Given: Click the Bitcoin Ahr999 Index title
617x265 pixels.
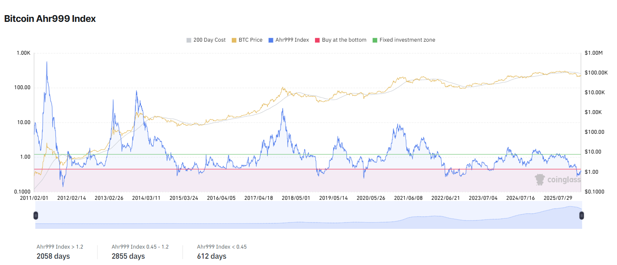Looking at the screenshot, I should (49, 19).
